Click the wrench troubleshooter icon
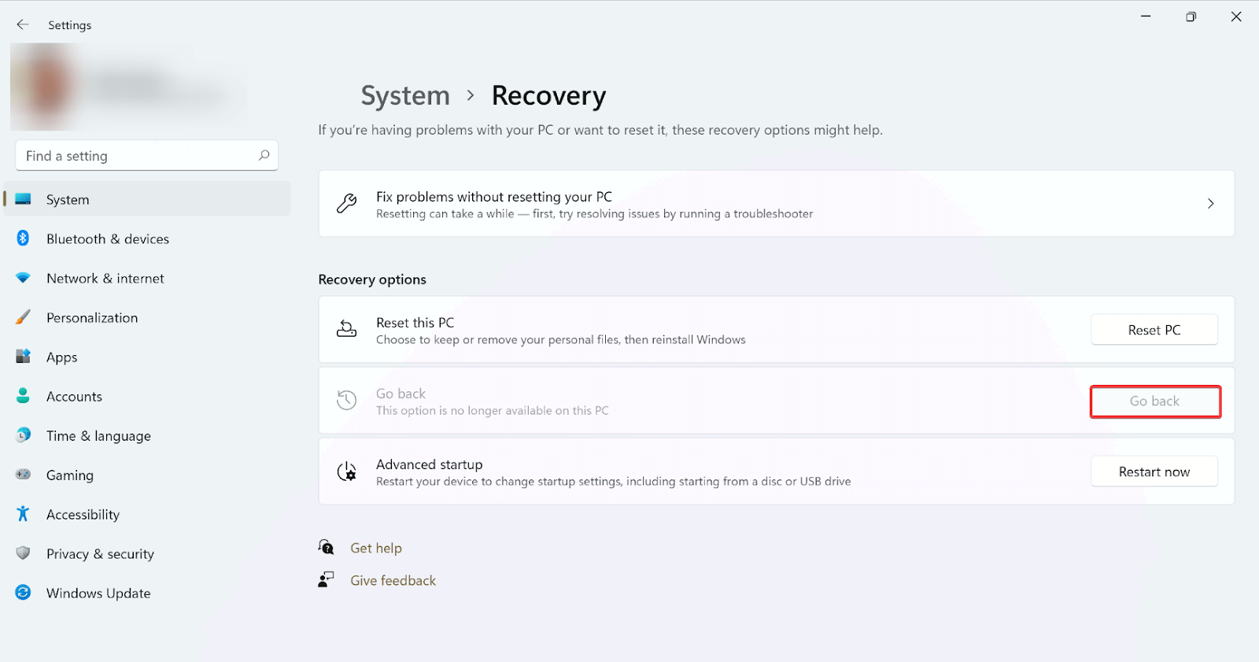The width and height of the screenshot is (1259, 662). click(x=346, y=204)
